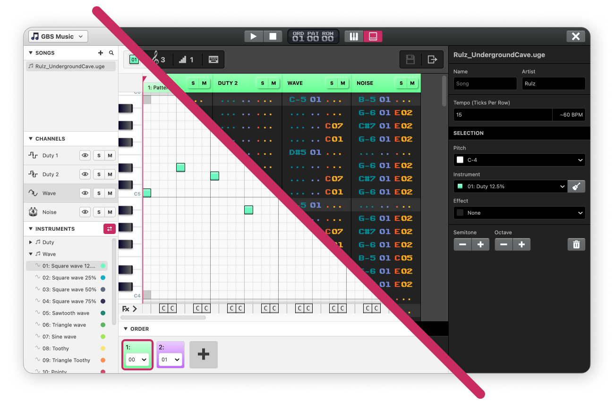Select 05: Sawtooth wave instrument
The height and width of the screenshot is (401, 614).
coord(66,313)
